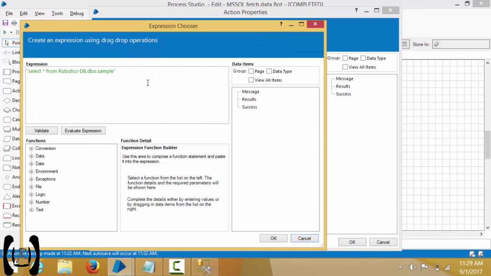This screenshot has width=491, height=276.
Task: Confirm Expression Chooser with OK
Action: [x=274, y=238]
